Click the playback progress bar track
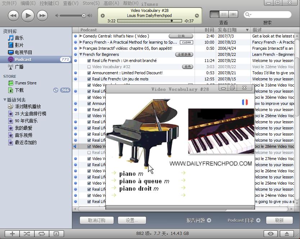The height and width of the screenshot is (239, 300). [149, 21]
